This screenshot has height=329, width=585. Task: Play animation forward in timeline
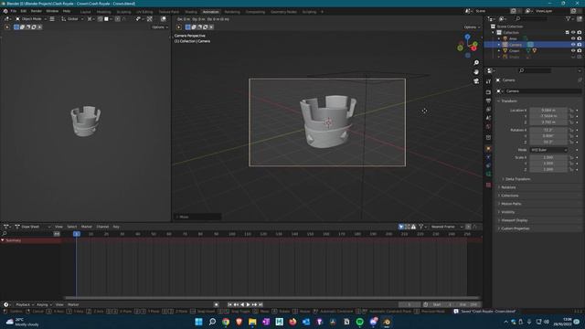point(248,304)
